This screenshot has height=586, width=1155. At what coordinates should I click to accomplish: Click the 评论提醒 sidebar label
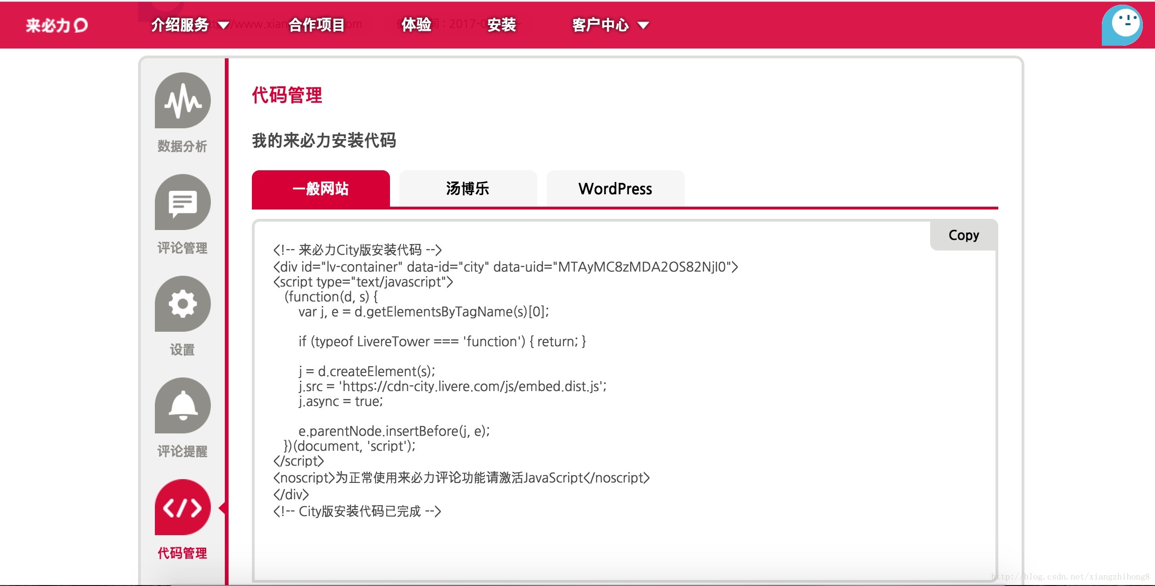182,451
